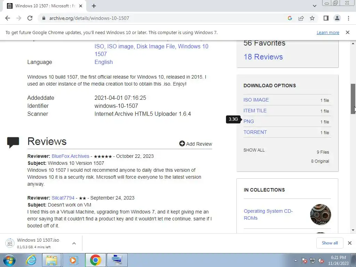
Task: Open the Google icon in address bar
Action: point(290,18)
